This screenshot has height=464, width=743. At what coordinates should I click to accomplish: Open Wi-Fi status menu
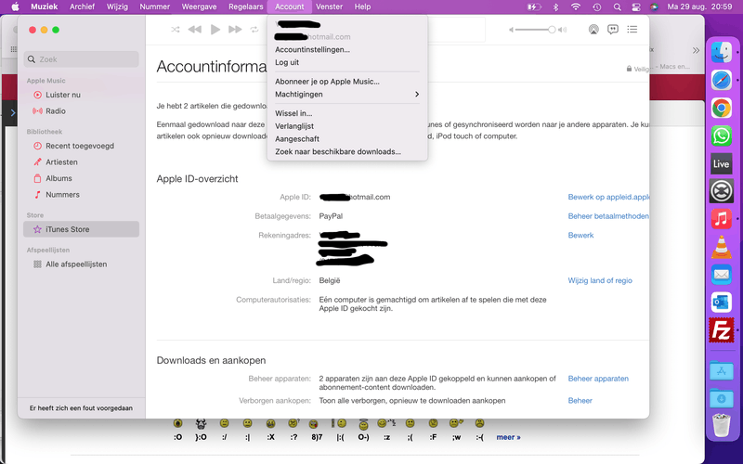pyautogui.click(x=576, y=6)
